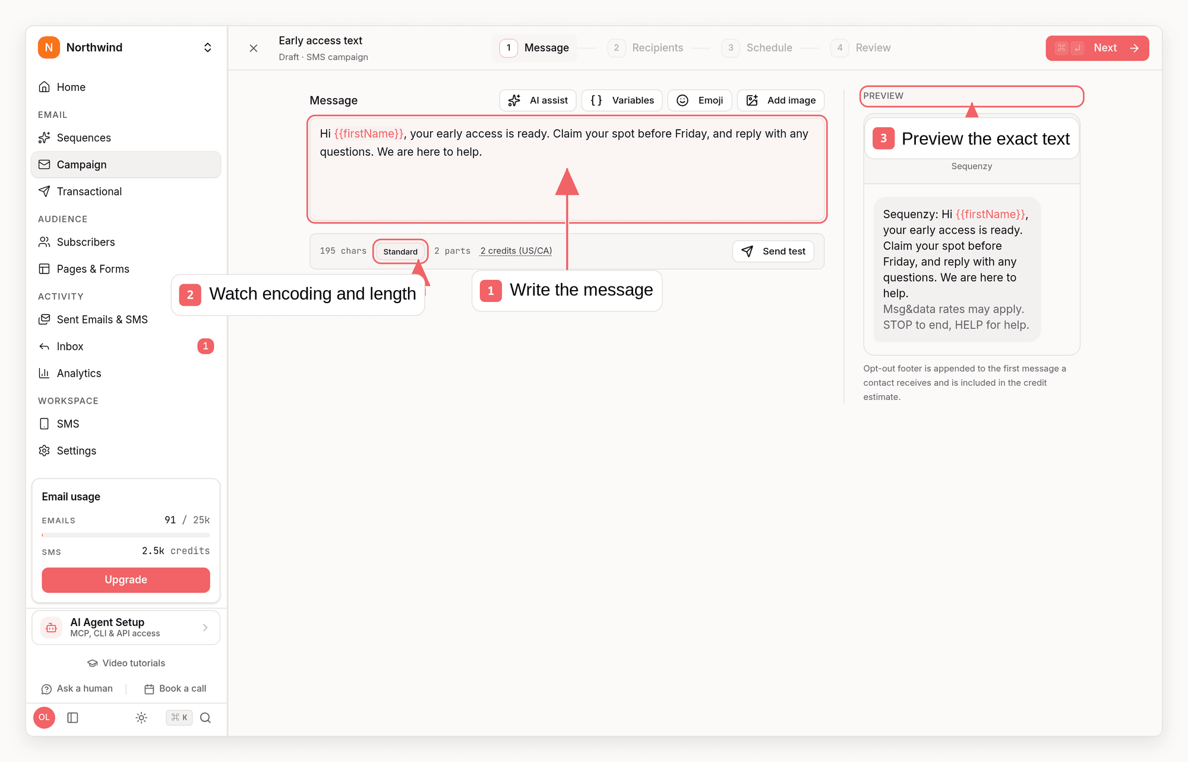Open command palette ⌘K shortcut
This screenshot has height=762, width=1188.
pyautogui.click(x=179, y=717)
